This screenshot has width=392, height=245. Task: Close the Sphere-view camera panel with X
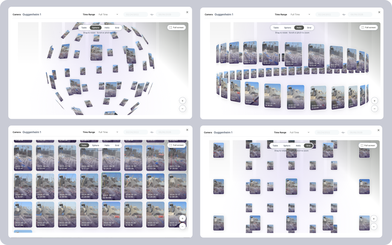(187, 12)
